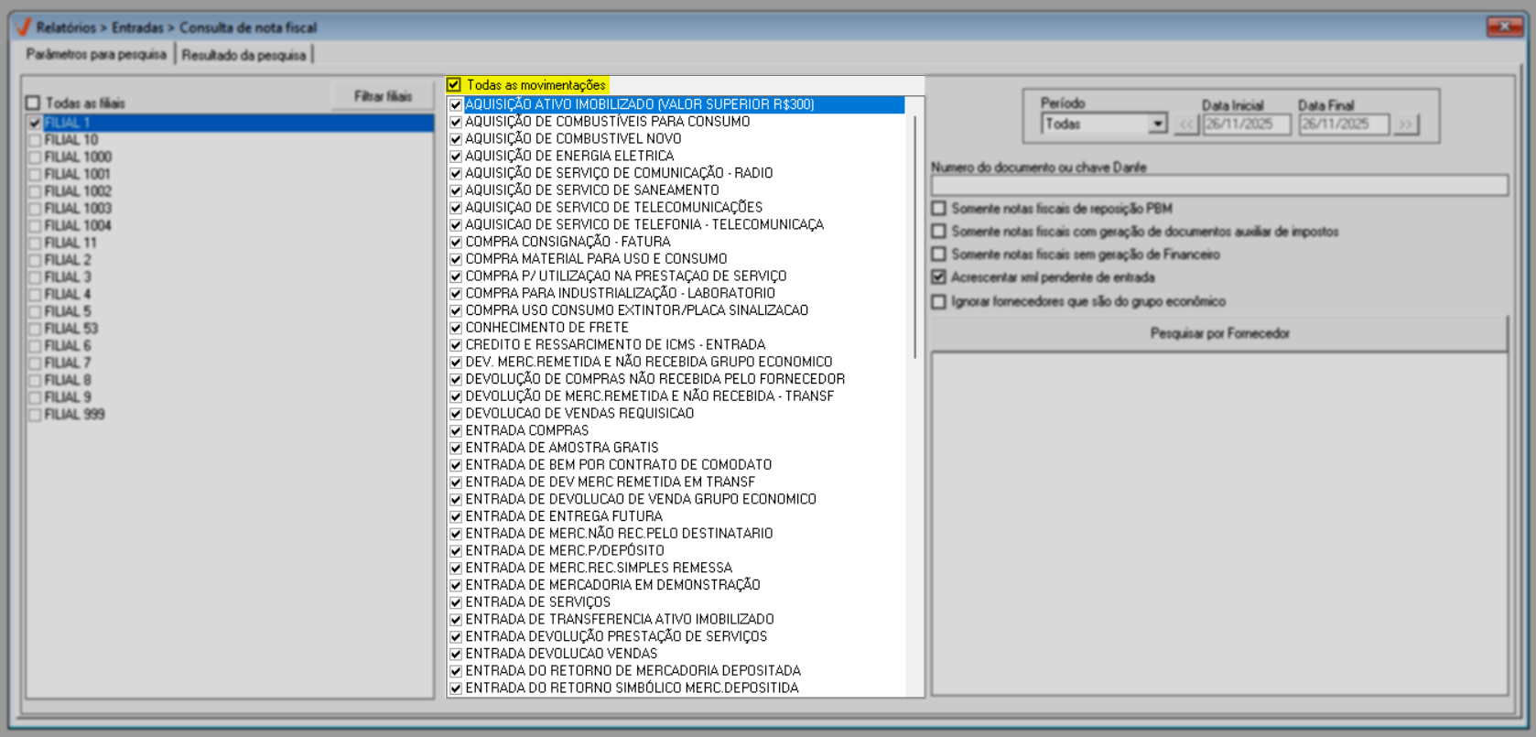Viewport: 1536px width, 737px height.
Task: Select AQUISIÇÃO ATIVO IMOBILIZADO row text
Action: pyautogui.click(x=640, y=104)
